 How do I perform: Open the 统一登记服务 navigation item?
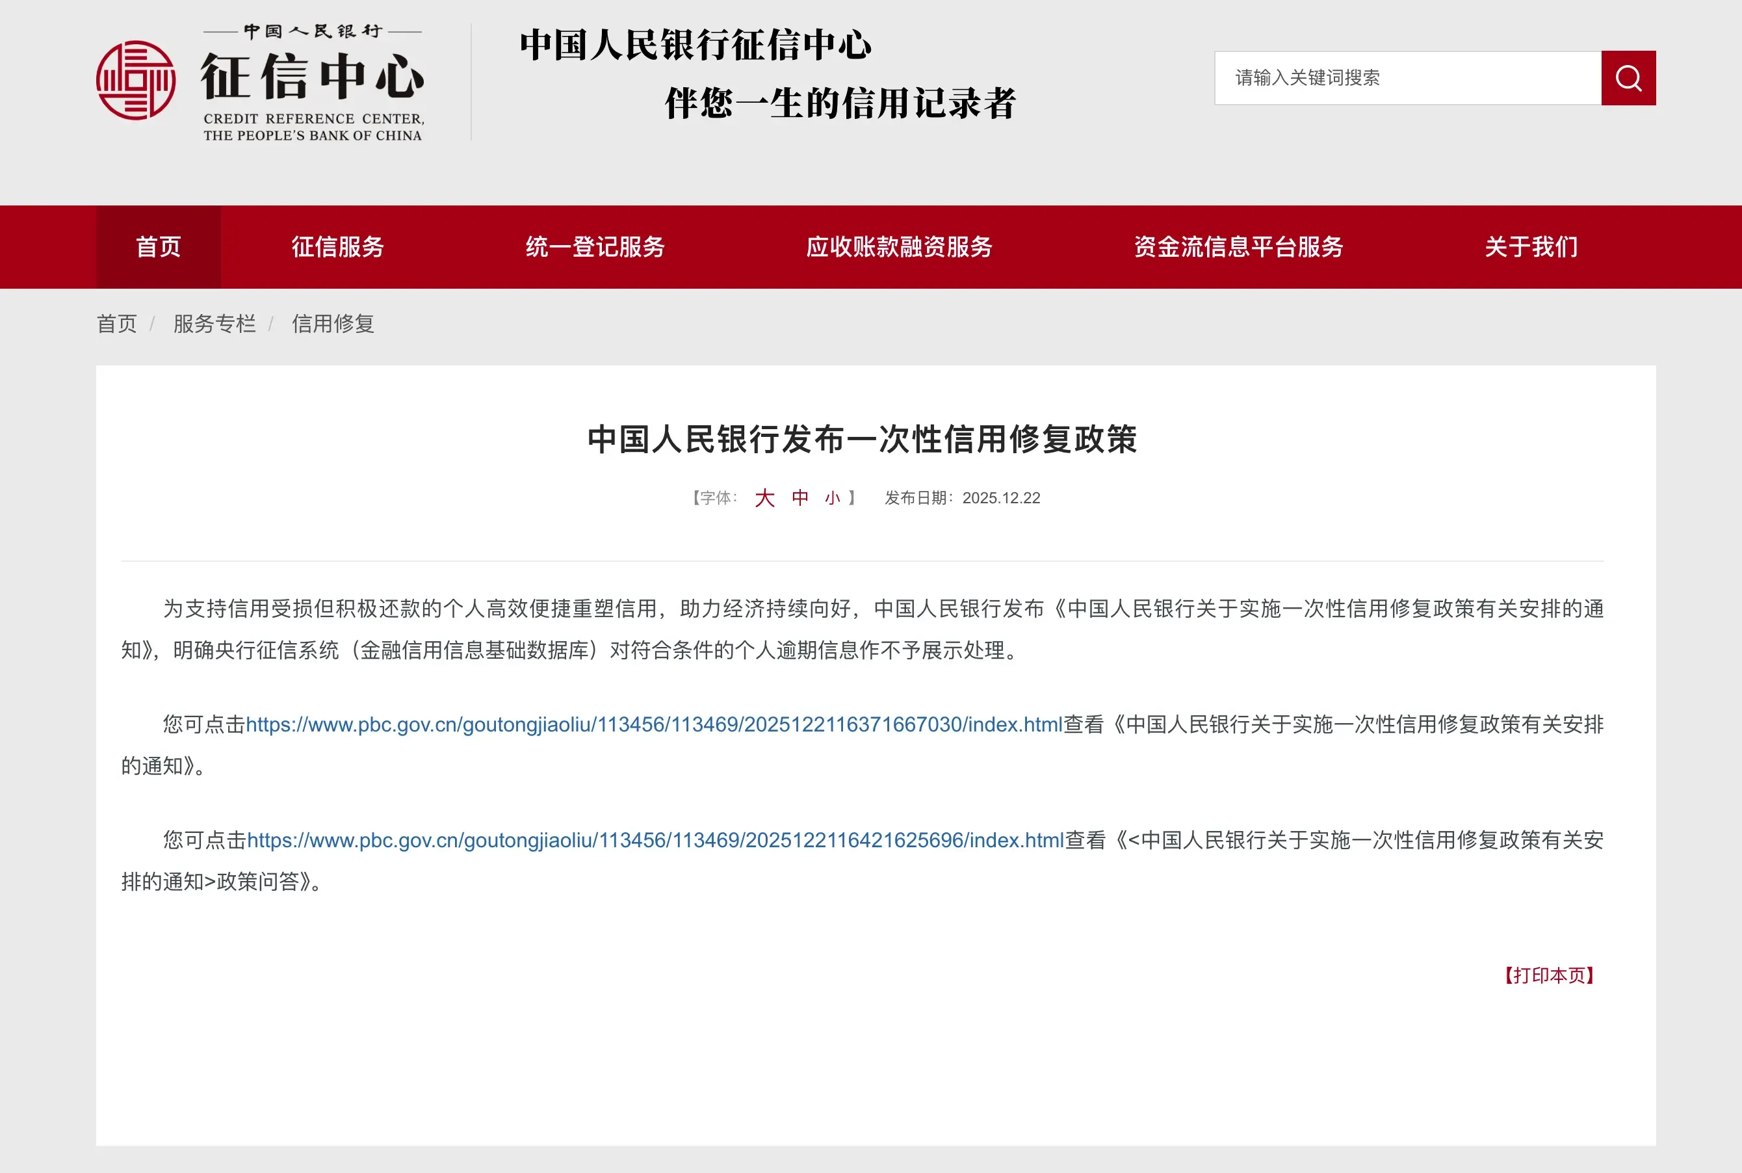pyautogui.click(x=595, y=247)
